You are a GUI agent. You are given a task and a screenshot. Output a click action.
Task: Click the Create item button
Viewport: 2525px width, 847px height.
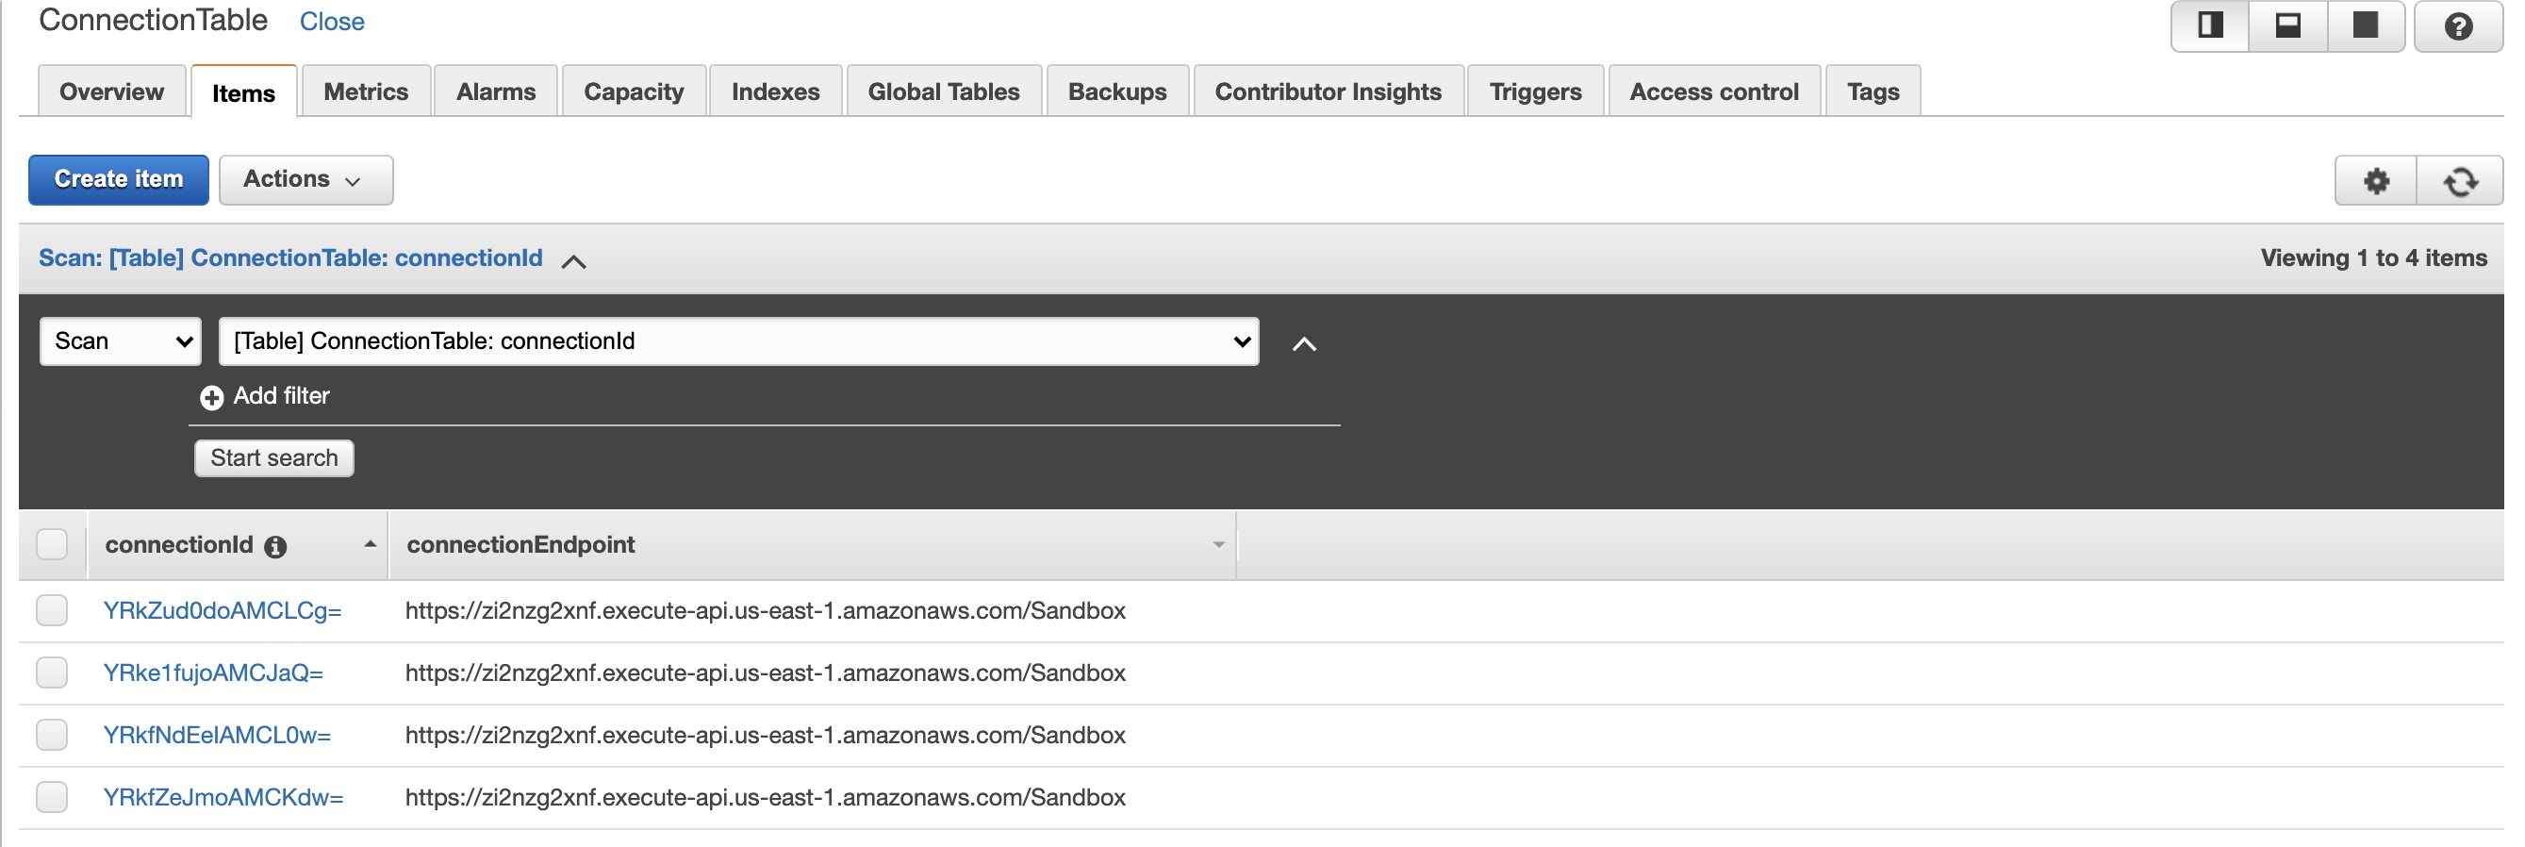[119, 179]
